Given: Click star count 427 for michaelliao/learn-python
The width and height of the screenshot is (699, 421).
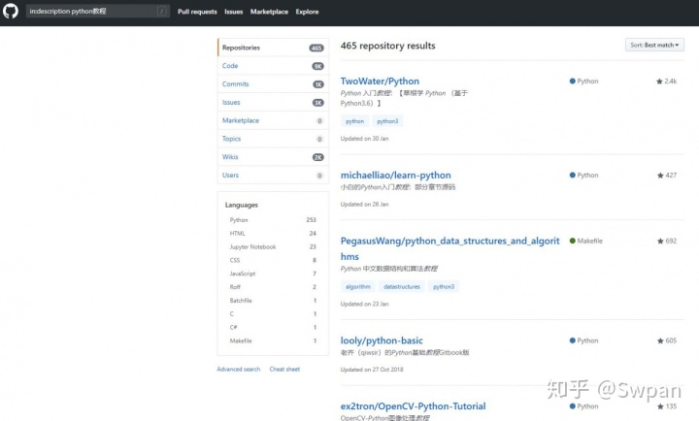Looking at the screenshot, I should (x=667, y=175).
